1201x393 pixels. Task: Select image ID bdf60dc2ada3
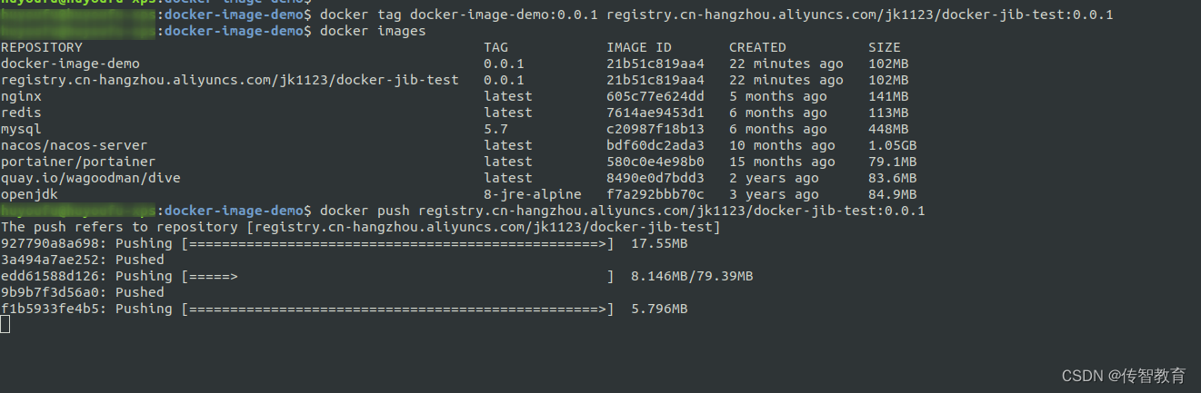[x=656, y=145]
